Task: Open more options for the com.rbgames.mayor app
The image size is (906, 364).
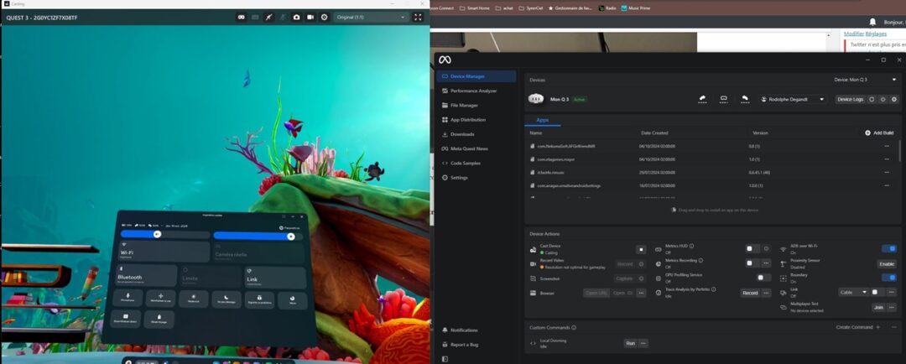Action: click(887, 159)
